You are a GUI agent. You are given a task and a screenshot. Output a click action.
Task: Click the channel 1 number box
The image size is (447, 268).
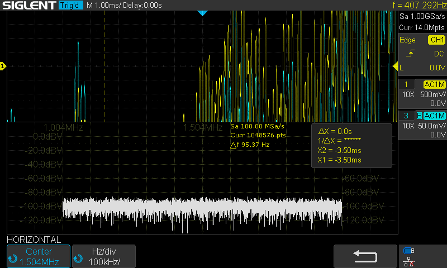point(406,84)
